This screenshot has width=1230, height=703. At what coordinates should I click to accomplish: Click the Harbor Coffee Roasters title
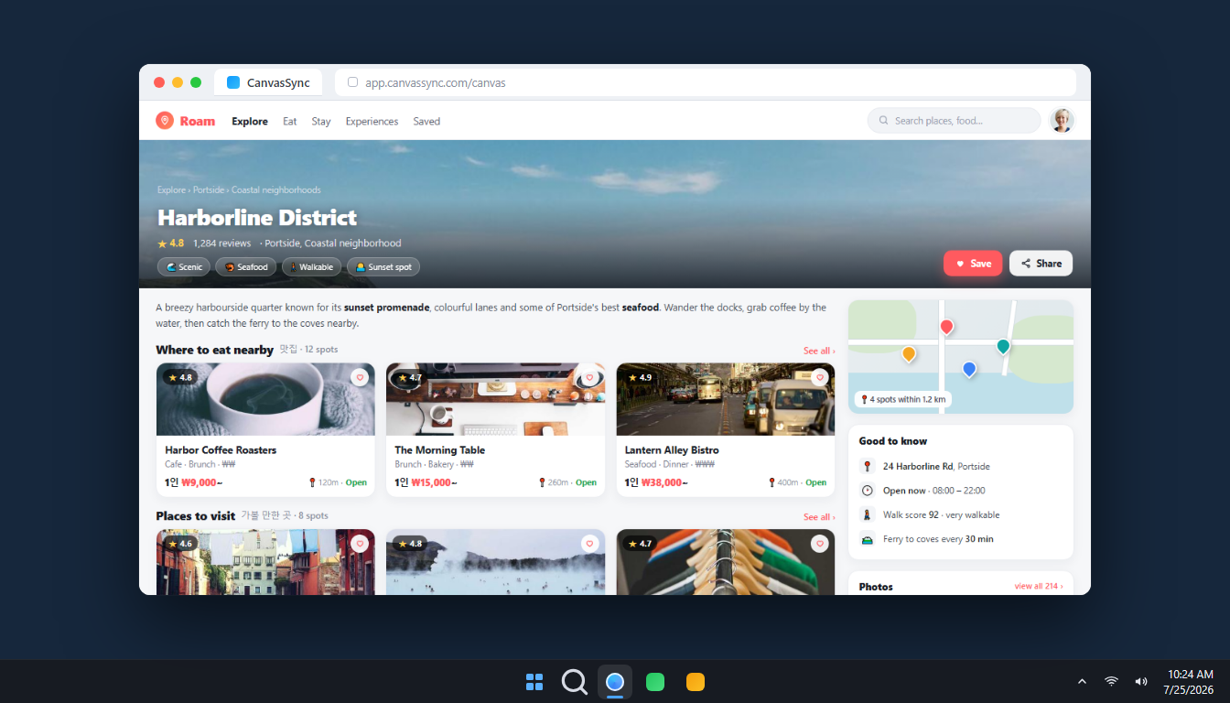(221, 450)
